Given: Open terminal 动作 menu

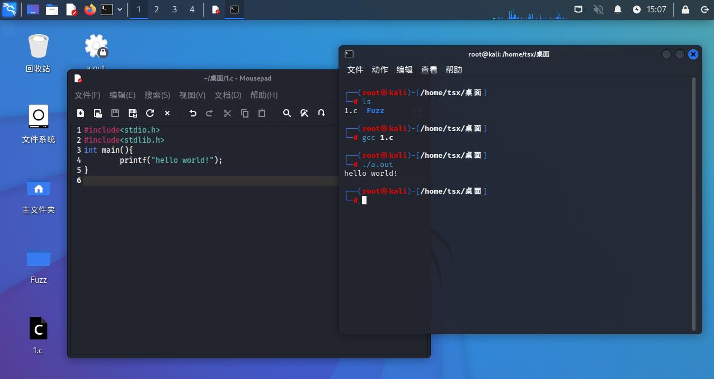Looking at the screenshot, I should (380, 70).
